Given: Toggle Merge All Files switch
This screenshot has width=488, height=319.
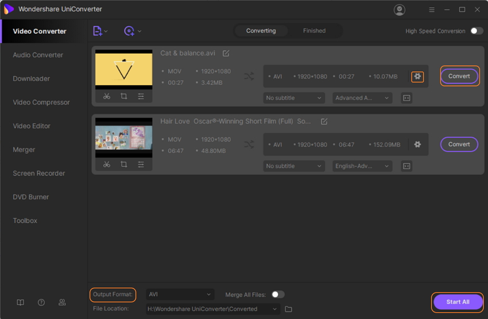Looking at the screenshot, I should (x=278, y=294).
